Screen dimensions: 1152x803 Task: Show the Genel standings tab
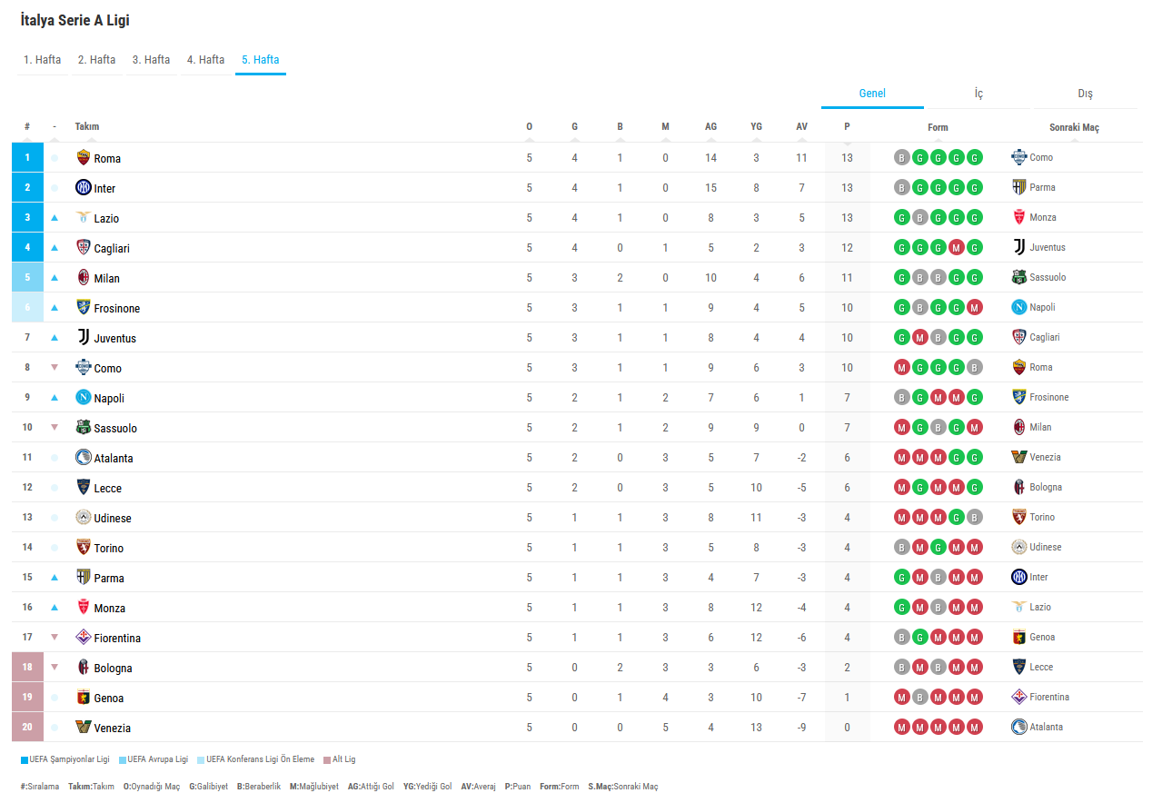pos(872,94)
